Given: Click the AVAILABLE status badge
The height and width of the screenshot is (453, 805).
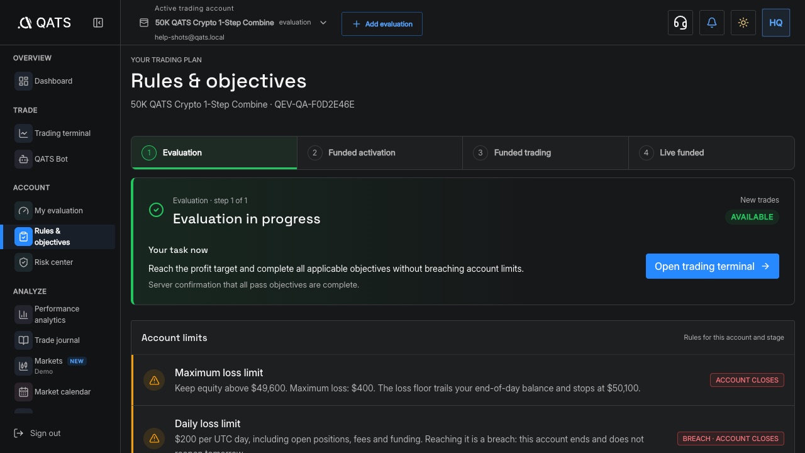Looking at the screenshot, I should point(752,217).
